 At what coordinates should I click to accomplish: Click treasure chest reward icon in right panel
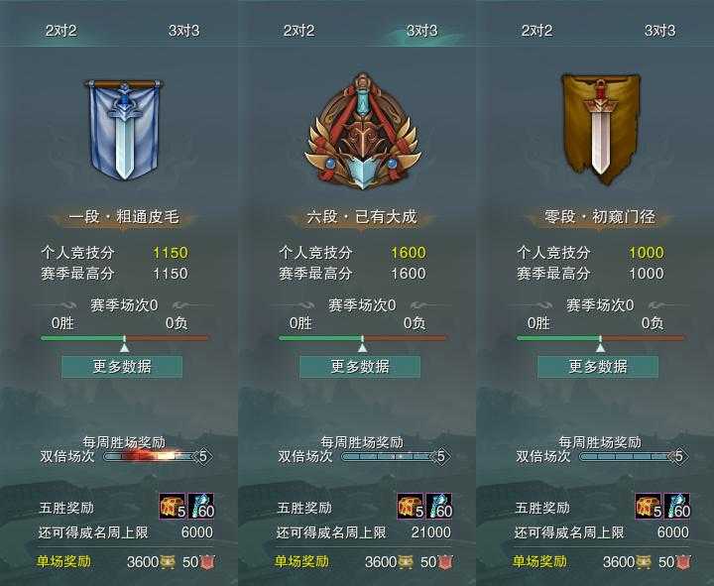(649, 506)
